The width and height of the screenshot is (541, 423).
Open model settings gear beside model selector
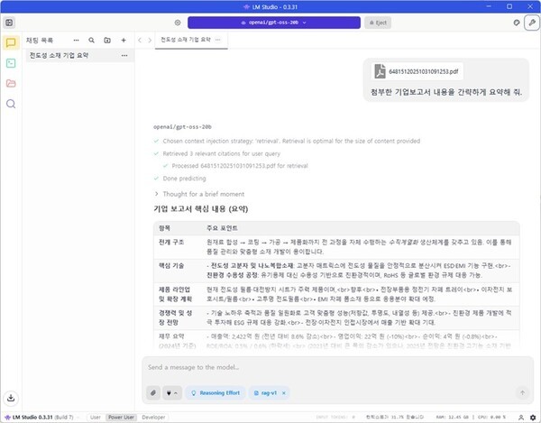(178, 23)
